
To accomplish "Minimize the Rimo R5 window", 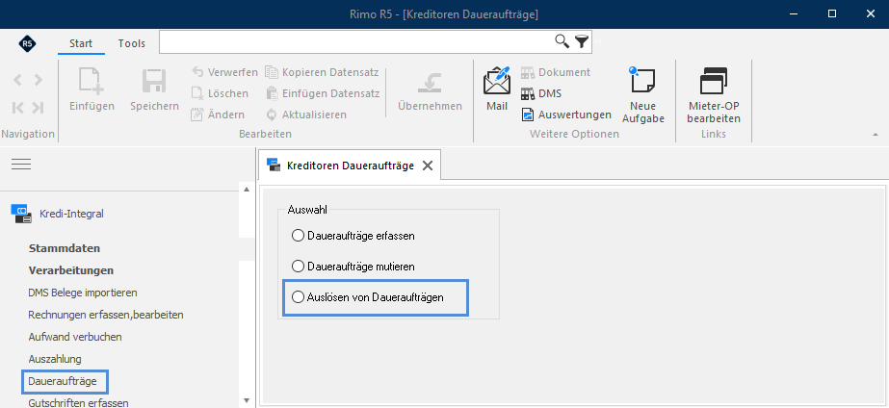I will (793, 13).
